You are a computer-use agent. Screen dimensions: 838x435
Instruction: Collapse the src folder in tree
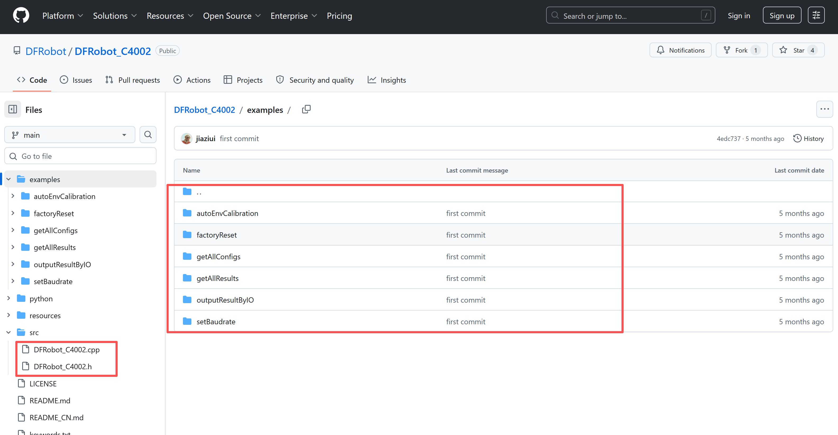tap(9, 332)
